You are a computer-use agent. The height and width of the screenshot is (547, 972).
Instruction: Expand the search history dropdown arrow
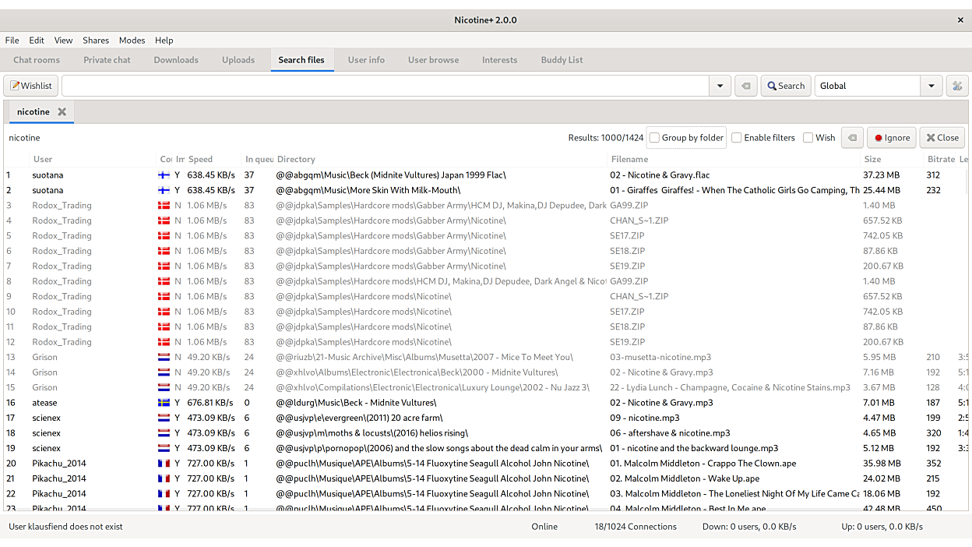coord(720,86)
